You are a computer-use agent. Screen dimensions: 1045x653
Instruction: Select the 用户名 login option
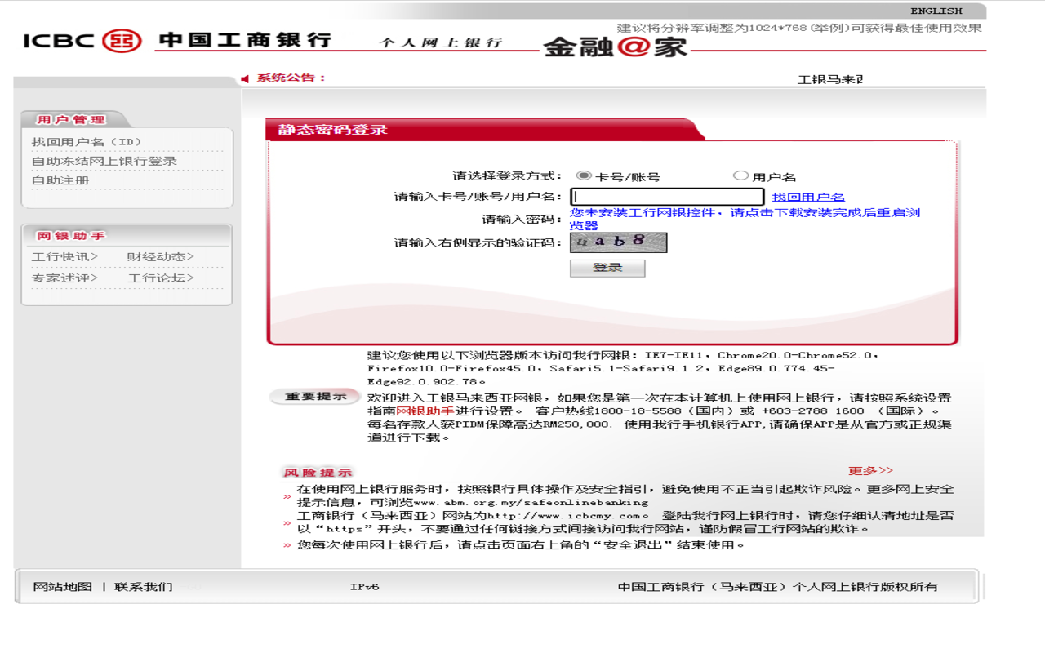pos(741,174)
